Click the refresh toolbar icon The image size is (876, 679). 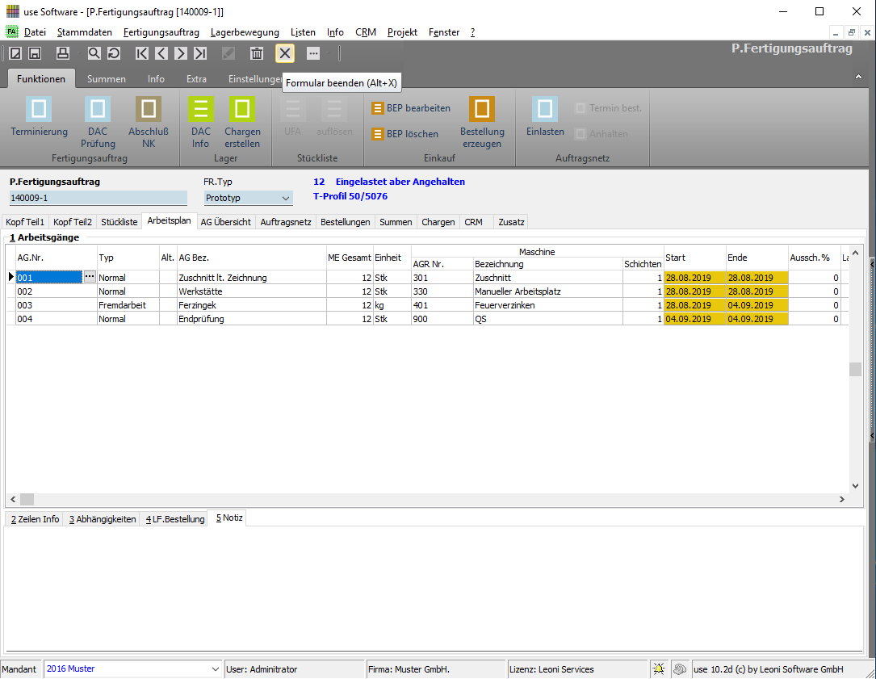tap(113, 53)
